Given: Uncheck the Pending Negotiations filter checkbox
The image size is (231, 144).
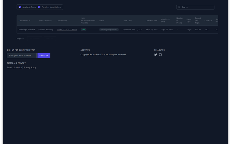Looking at the screenshot, I should pyautogui.click(x=39, y=7).
